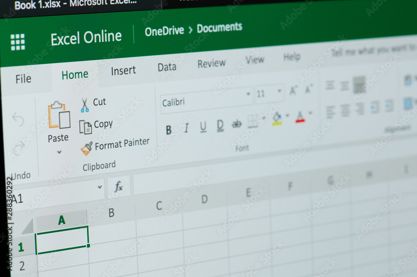Click the middle align icon
This screenshot has height=277, width=417.
click(x=345, y=85)
